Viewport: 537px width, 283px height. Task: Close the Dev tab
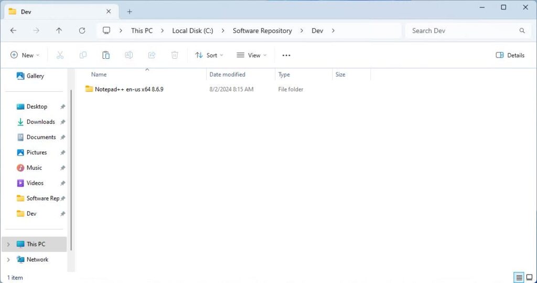(x=109, y=12)
